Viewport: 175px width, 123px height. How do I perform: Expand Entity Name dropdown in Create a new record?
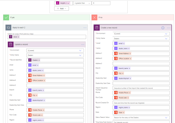click(x=166, y=38)
